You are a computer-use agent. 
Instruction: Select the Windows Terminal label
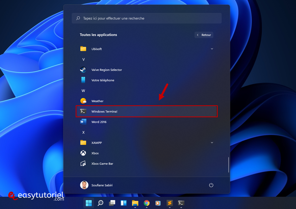click(104, 111)
